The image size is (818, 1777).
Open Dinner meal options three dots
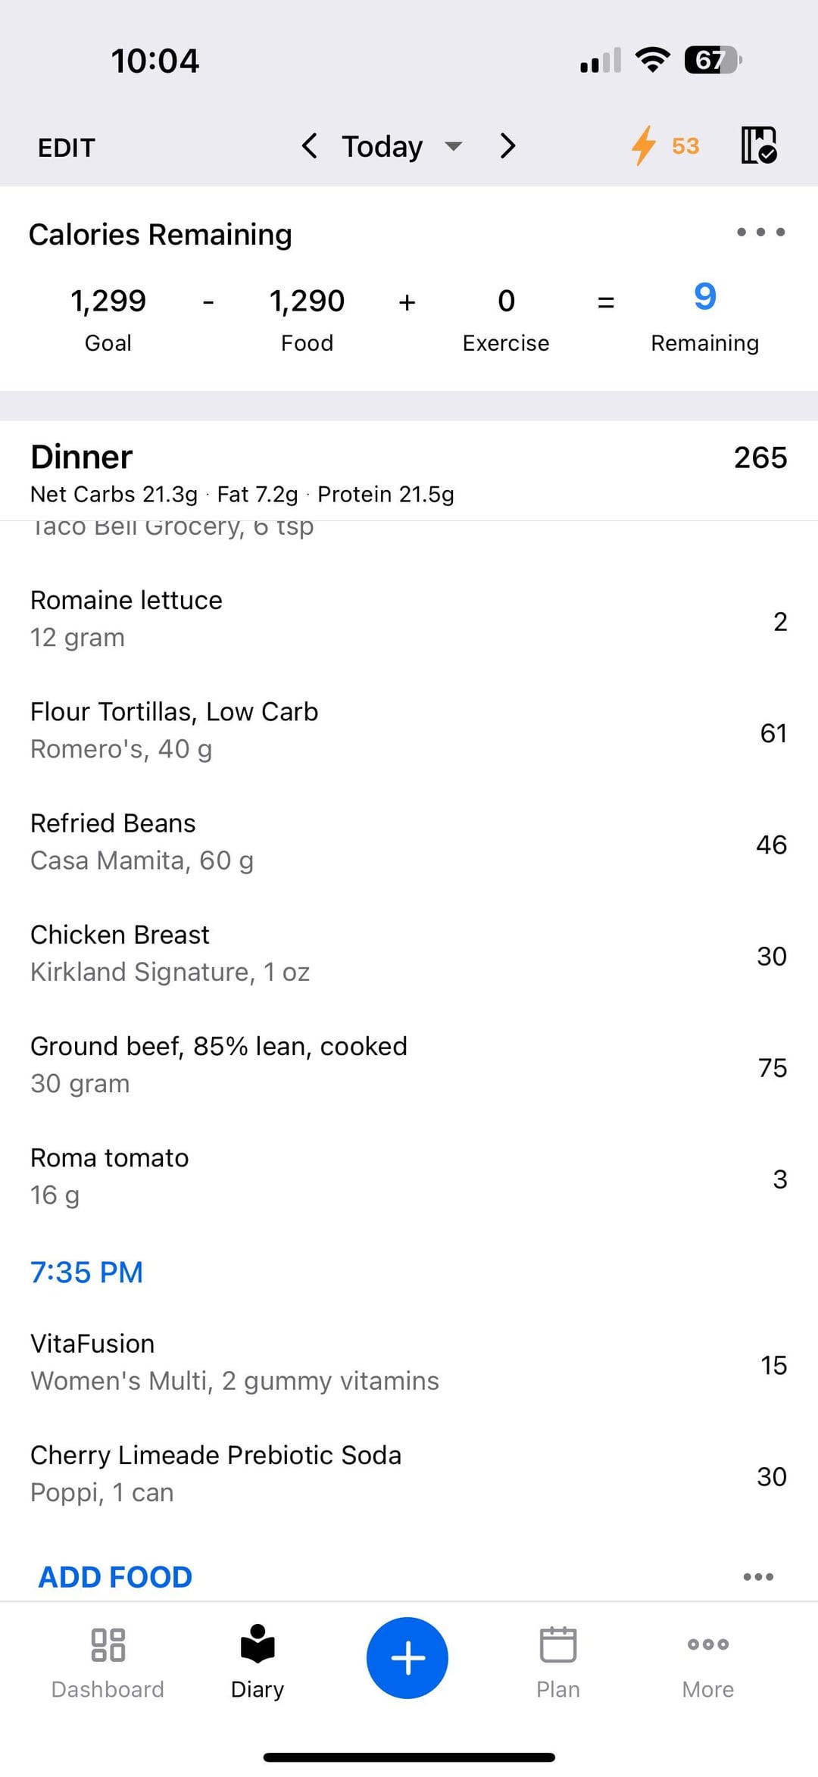point(758,1577)
